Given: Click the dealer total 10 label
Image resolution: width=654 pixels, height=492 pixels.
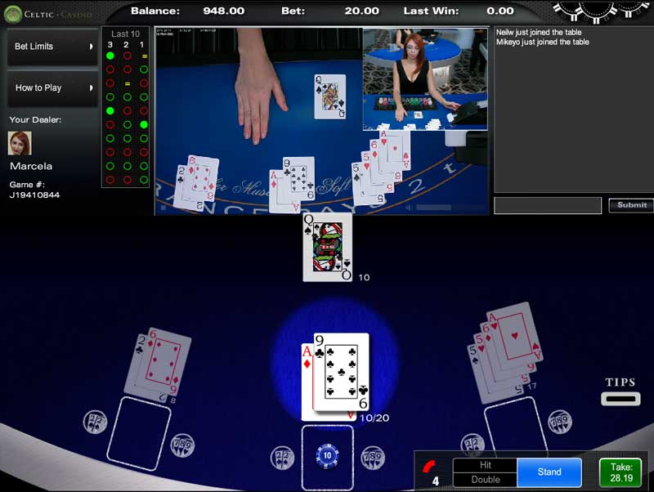Looking at the screenshot, I should click(x=364, y=277).
